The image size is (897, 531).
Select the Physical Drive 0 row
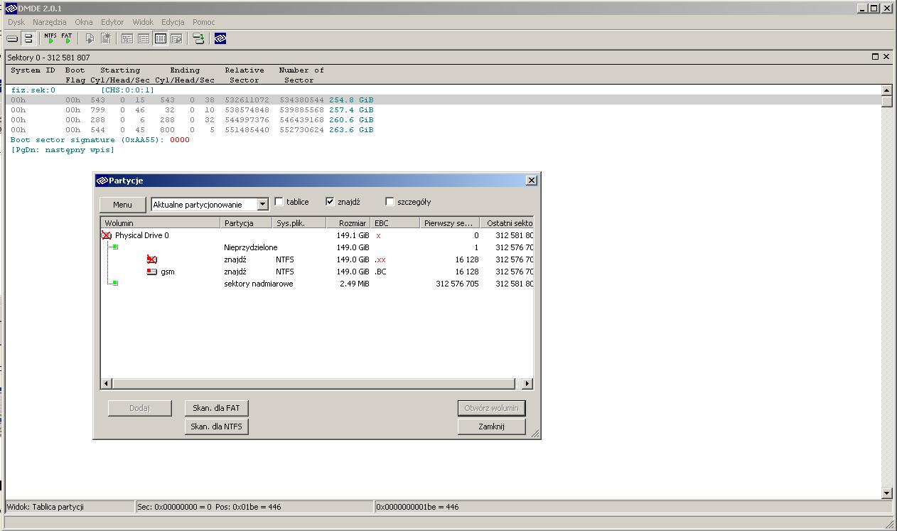point(317,235)
